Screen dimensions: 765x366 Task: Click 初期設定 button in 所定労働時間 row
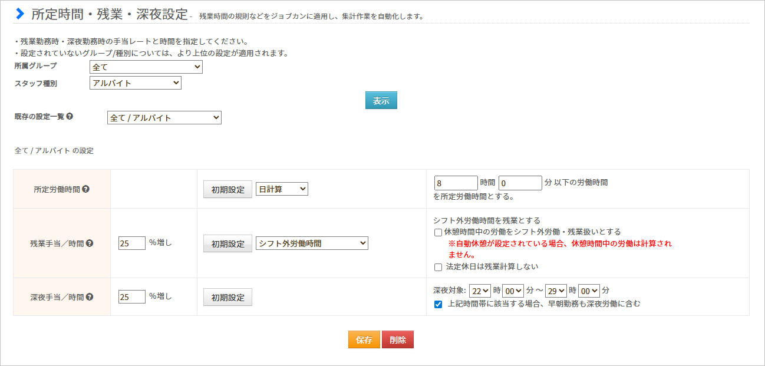click(227, 190)
